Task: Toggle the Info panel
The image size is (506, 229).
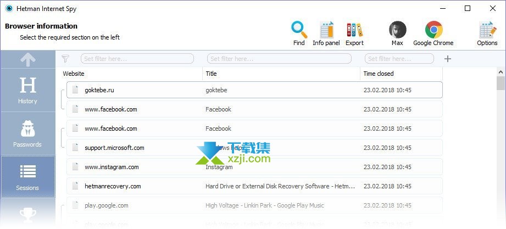Action: coord(326,33)
